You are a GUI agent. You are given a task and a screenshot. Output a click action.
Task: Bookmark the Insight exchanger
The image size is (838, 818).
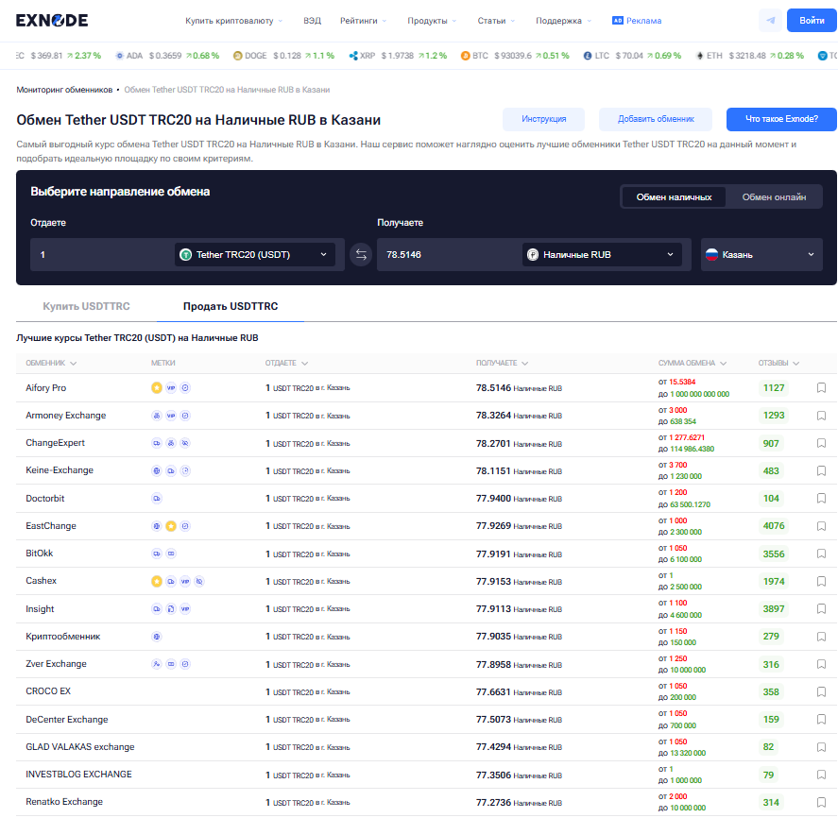(821, 608)
